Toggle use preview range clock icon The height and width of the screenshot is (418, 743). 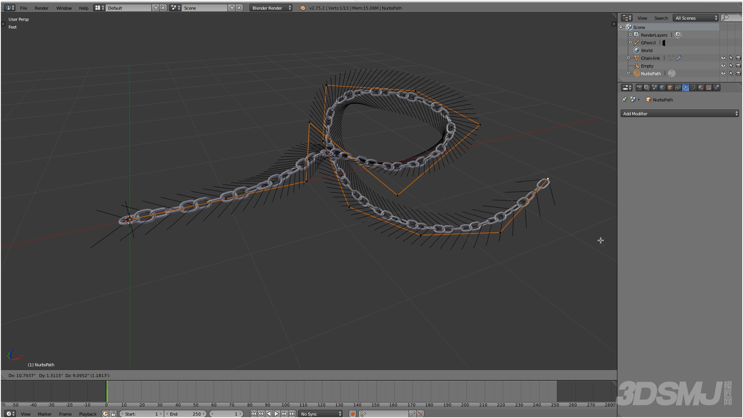(x=105, y=414)
